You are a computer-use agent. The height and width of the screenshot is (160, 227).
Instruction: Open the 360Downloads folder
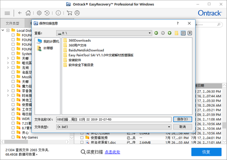coord(77,40)
